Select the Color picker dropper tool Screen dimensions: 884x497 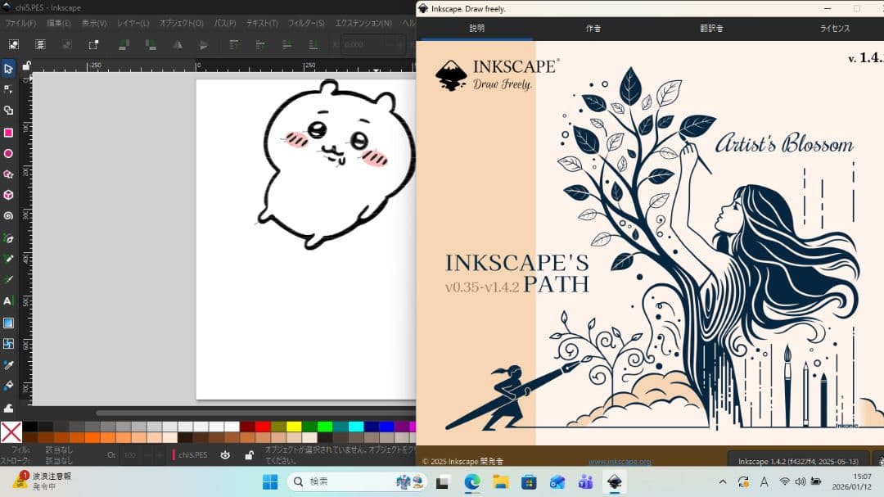8,364
